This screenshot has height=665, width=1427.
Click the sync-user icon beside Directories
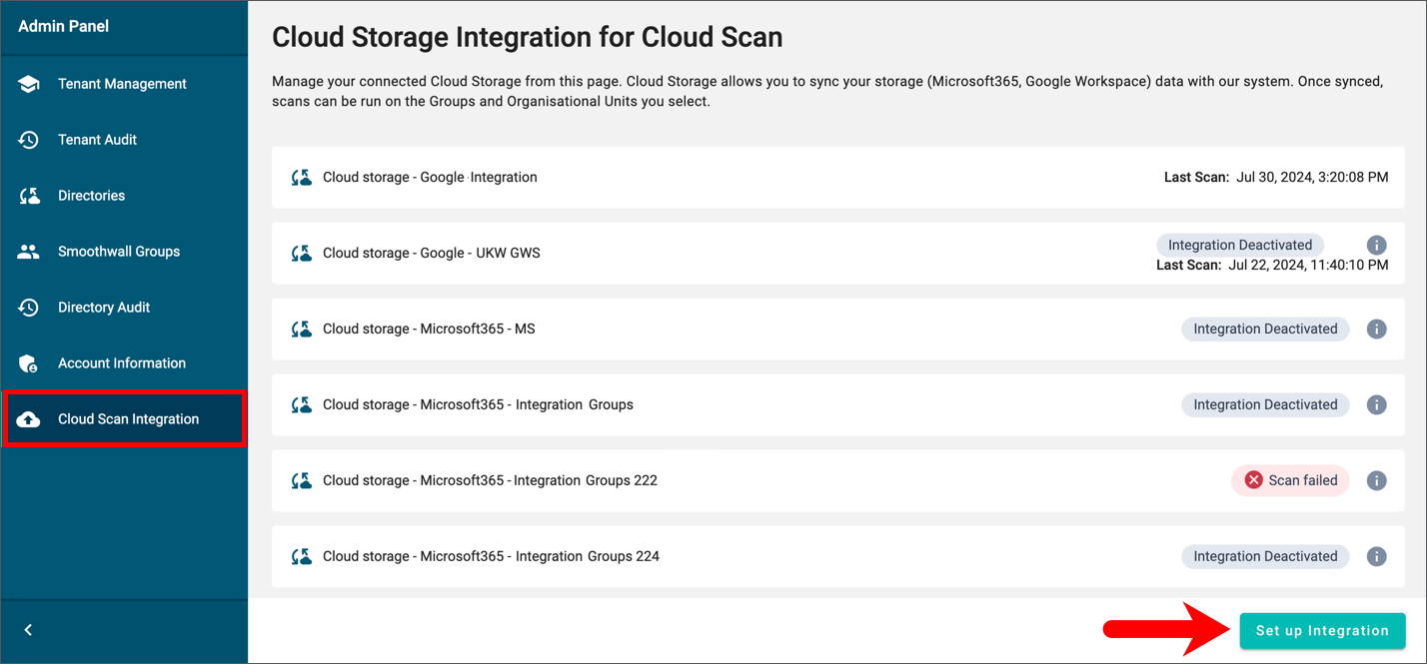[29, 196]
